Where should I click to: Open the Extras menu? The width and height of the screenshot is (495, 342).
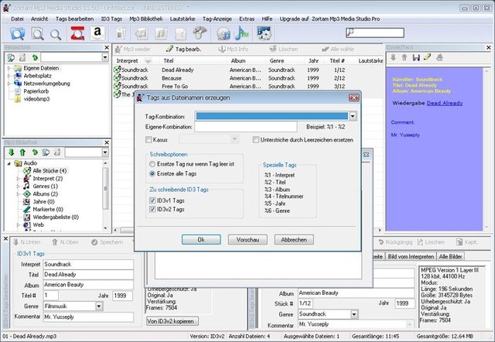pyautogui.click(x=247, y=16)
